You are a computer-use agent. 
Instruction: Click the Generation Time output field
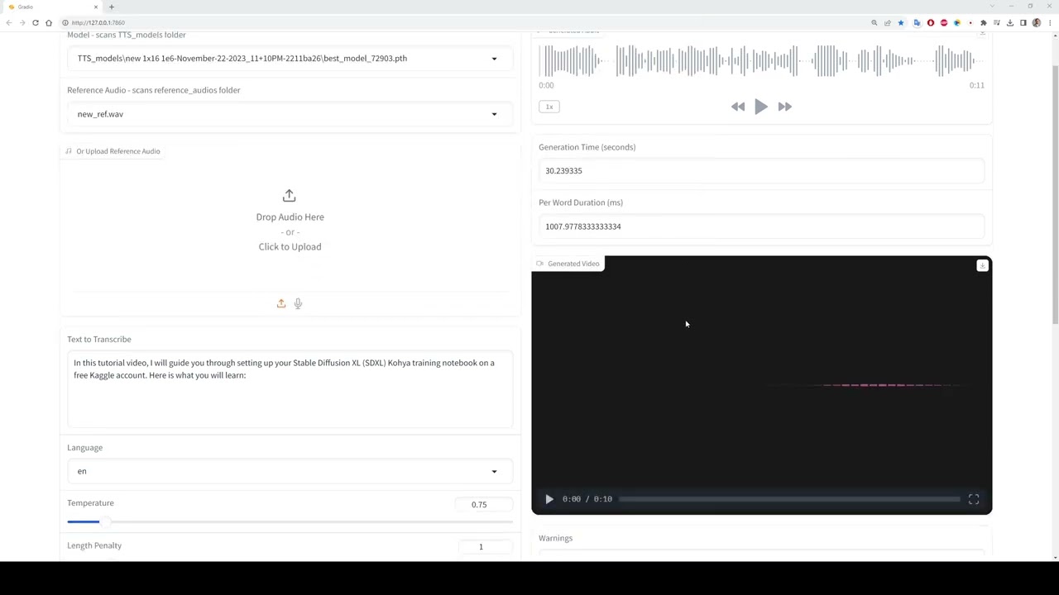pyautogui.click(x=761, y=171)
